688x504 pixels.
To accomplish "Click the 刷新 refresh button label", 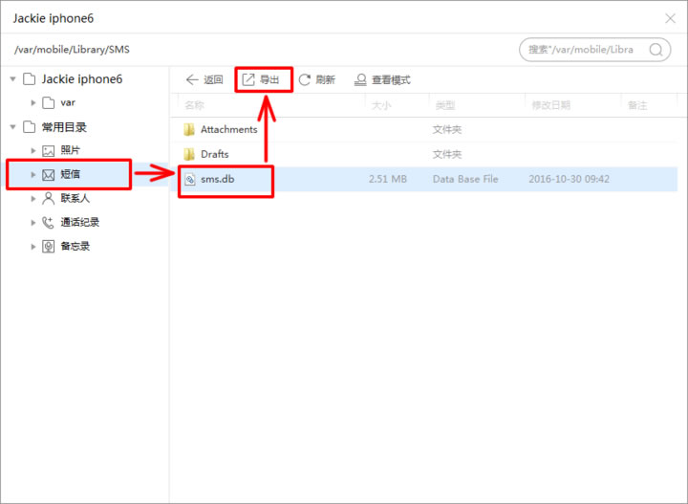I will pyautogui.click(x=326, y=79).
